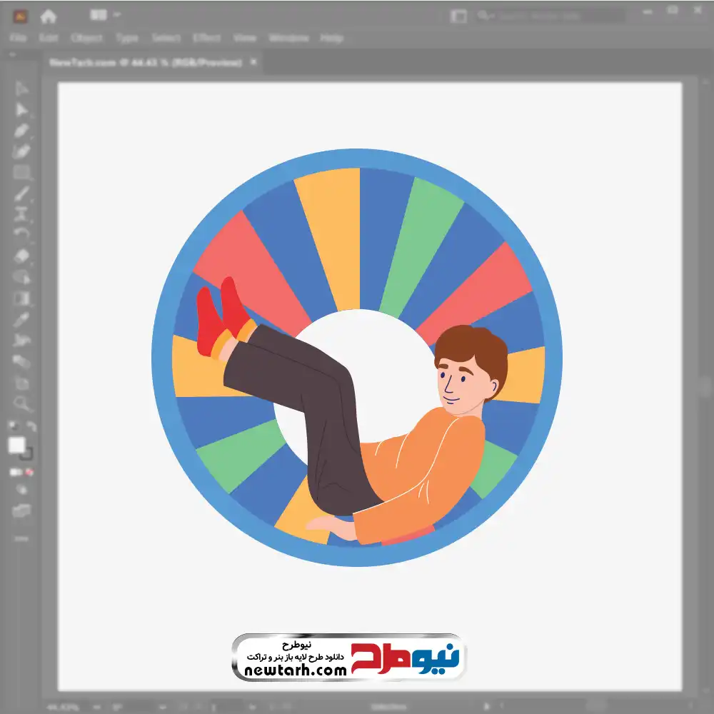This screenshot has height=714, width=714.
Task: Select the Rotate tool
Action: click(21, 234)
